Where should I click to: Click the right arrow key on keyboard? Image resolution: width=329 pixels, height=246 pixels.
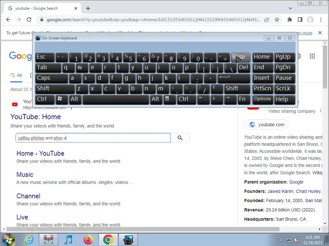pyautogui.click(x=230, y=100)
